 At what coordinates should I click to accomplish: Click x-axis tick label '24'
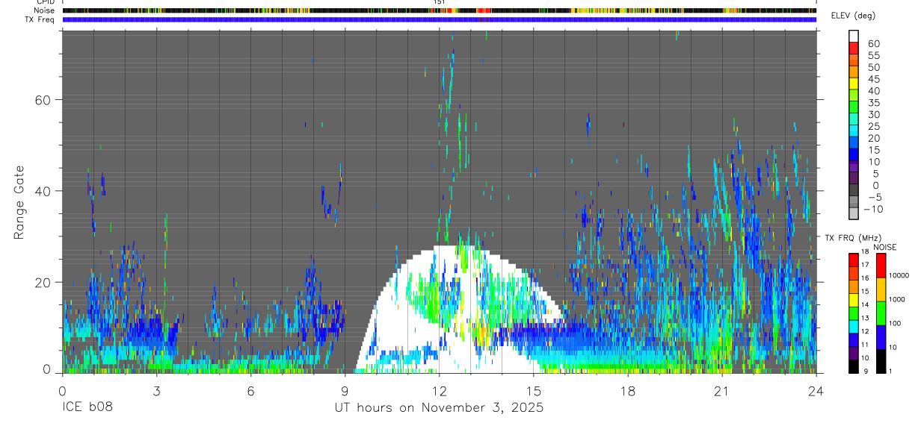[816, 392]
